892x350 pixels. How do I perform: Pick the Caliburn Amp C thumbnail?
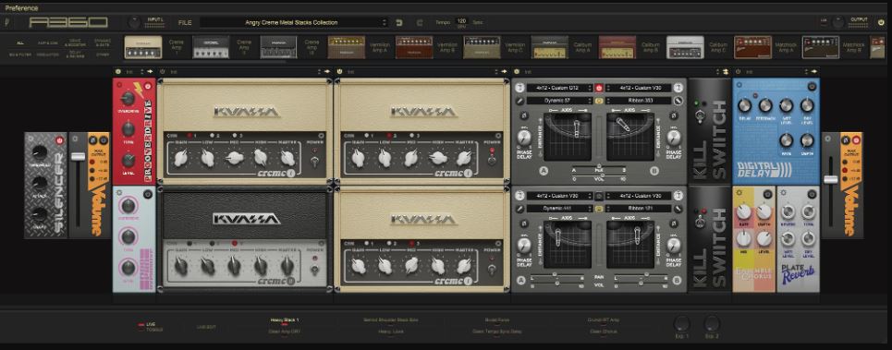(x=685, y=47)
